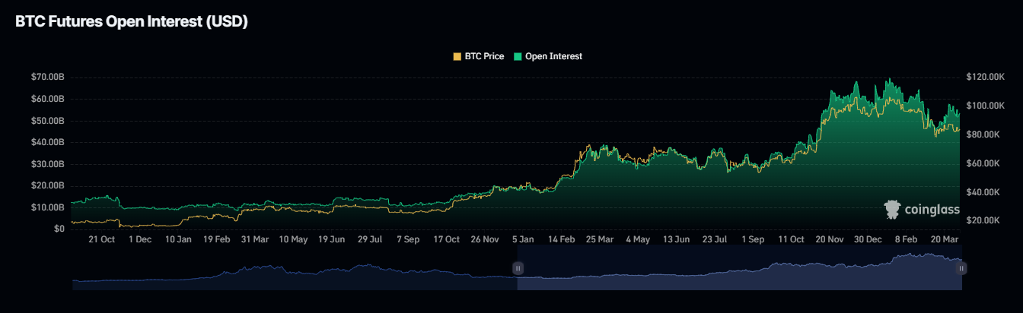1023x313 pixels.
Task: Click the 19 Jun date label
Action: coord(331,239)
